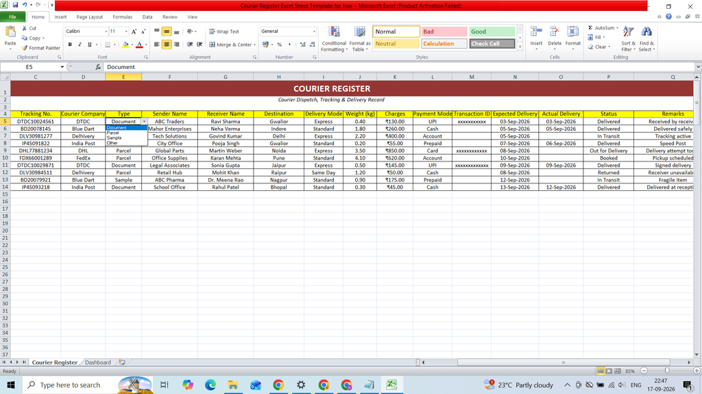Open Find & Select binoculars menu
Viewport: 702px width, 394px height.
[x=646, y=39]
